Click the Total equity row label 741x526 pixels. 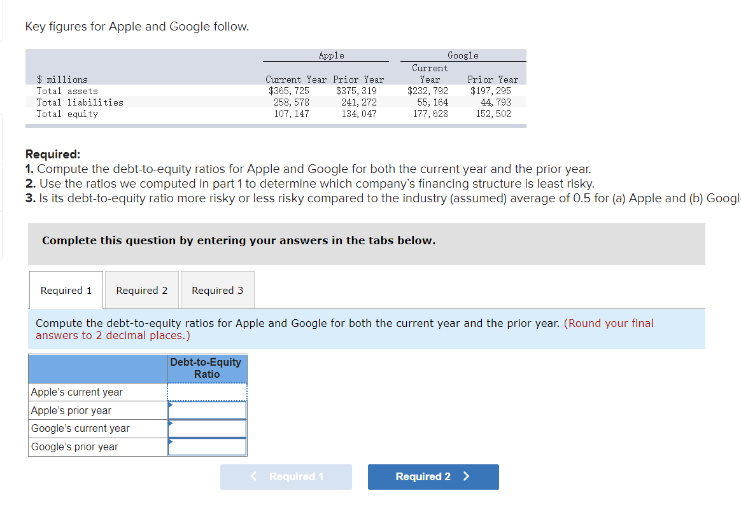[67, 114]
